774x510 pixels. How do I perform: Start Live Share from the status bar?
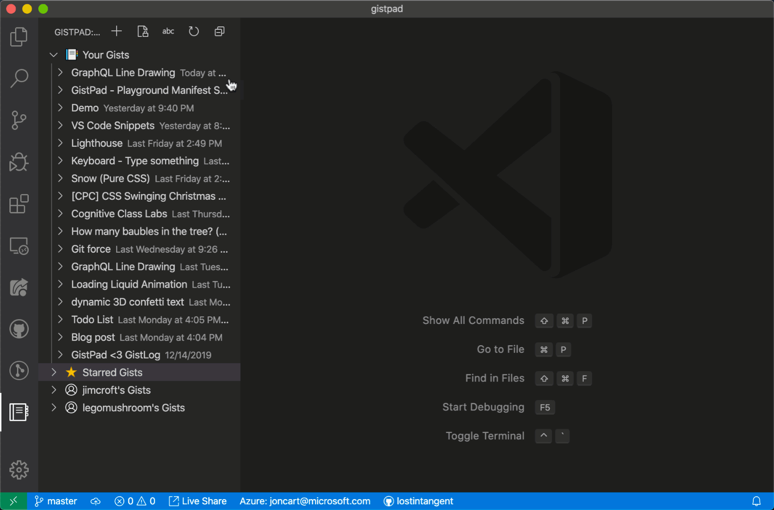[198, 501]
